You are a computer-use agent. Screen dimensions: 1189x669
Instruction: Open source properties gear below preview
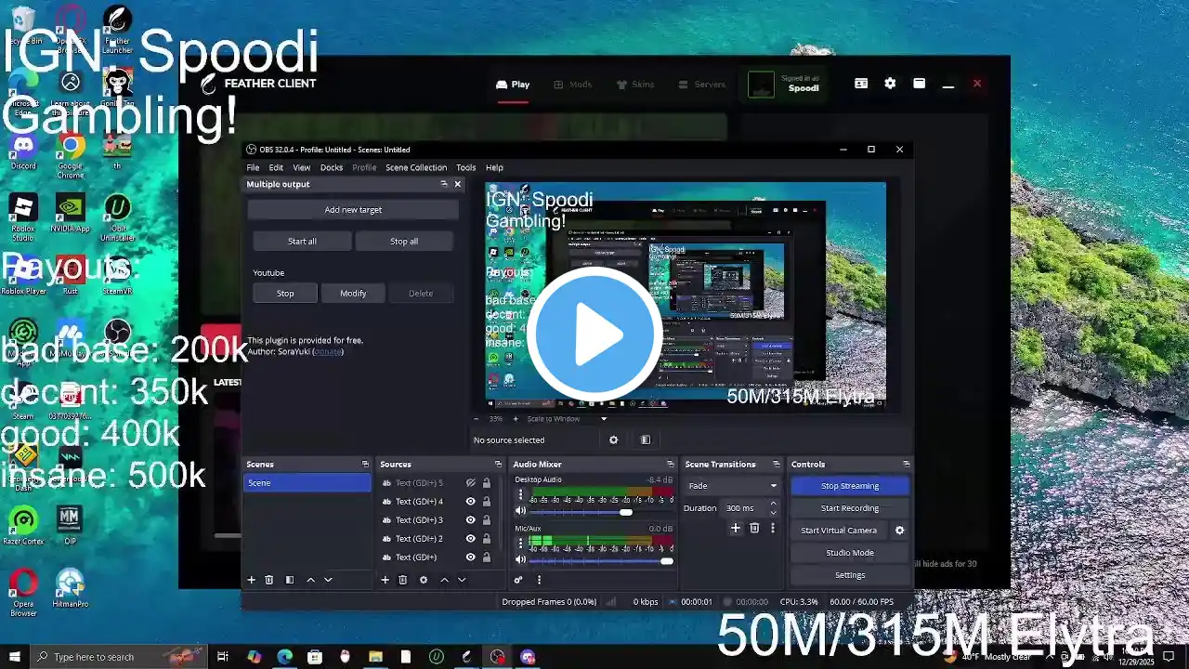point(613,439)
